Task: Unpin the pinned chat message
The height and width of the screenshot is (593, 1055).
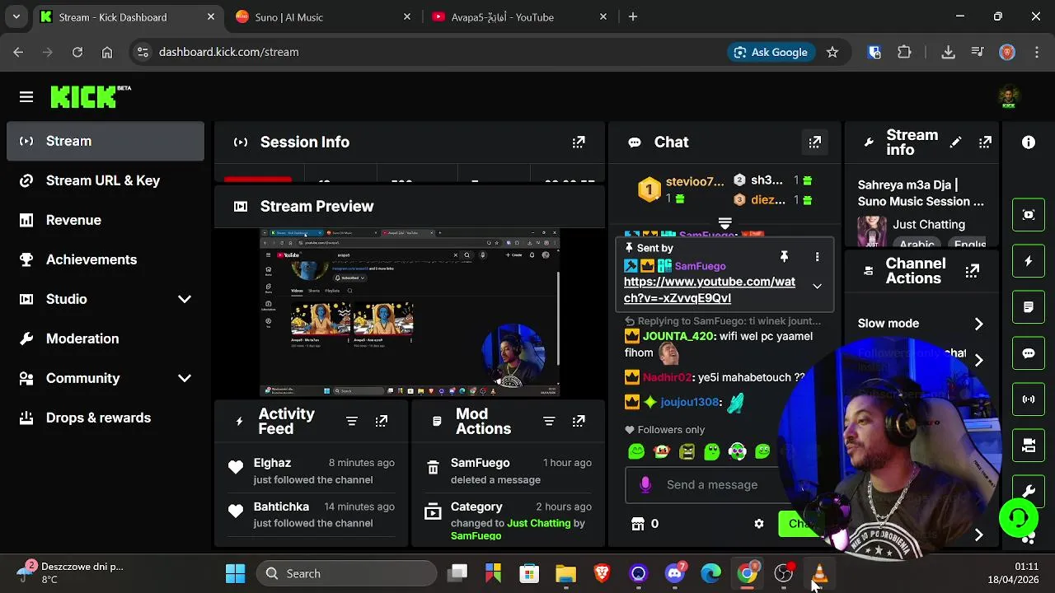Action: click(784, 257)
